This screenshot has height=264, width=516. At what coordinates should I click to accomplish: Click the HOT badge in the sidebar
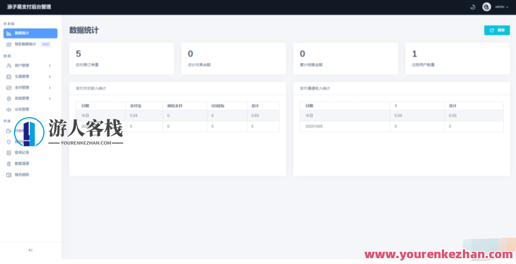pos(46,44)
